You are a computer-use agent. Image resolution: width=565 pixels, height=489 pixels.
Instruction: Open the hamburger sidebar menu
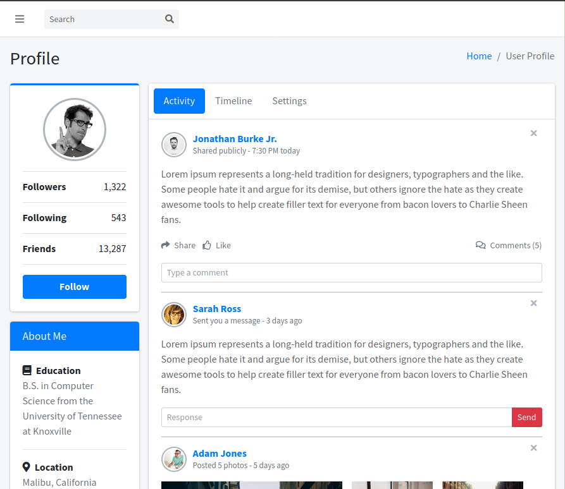tap(20, 19)
